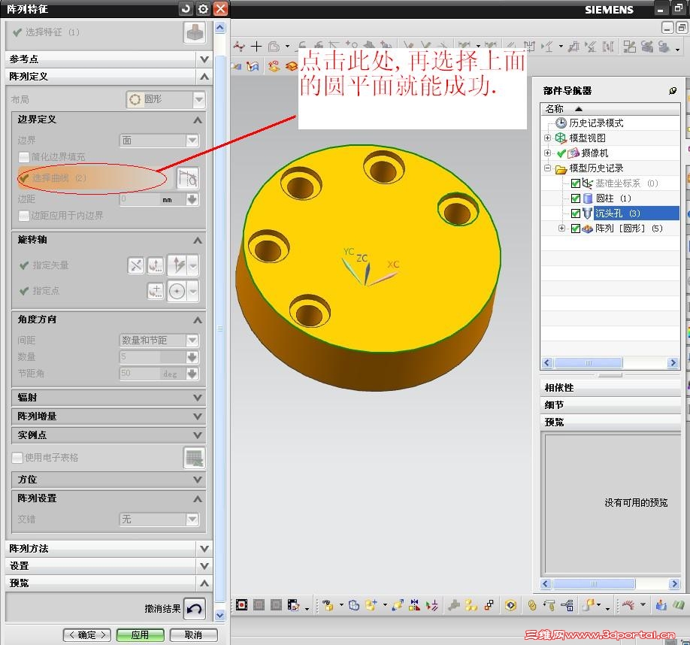The height and width of the screenshot is (645, 690).
Task: Uncheck the 圆柱 (1) feature checkbox
Action: tap(575, 198)
